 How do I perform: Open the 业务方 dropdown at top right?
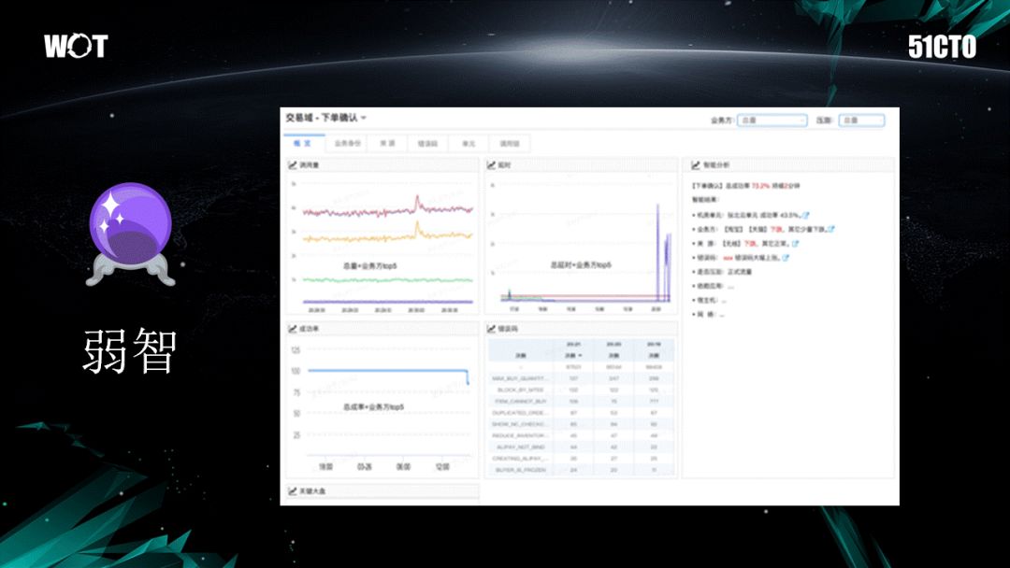772,121
